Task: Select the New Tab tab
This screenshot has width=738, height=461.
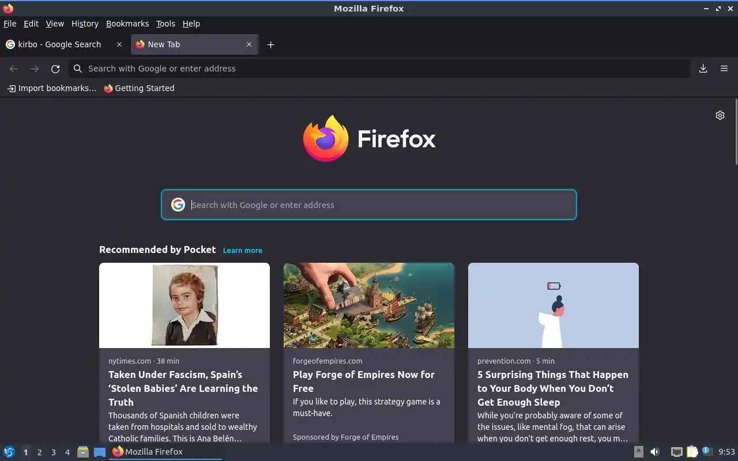Action: pyautogui.click(x=195, y=44)
